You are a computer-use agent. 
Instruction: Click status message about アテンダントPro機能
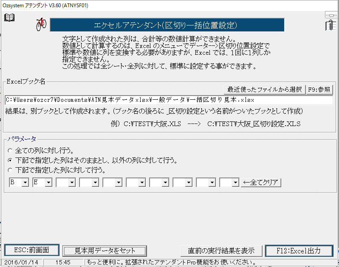pos(171,262)
